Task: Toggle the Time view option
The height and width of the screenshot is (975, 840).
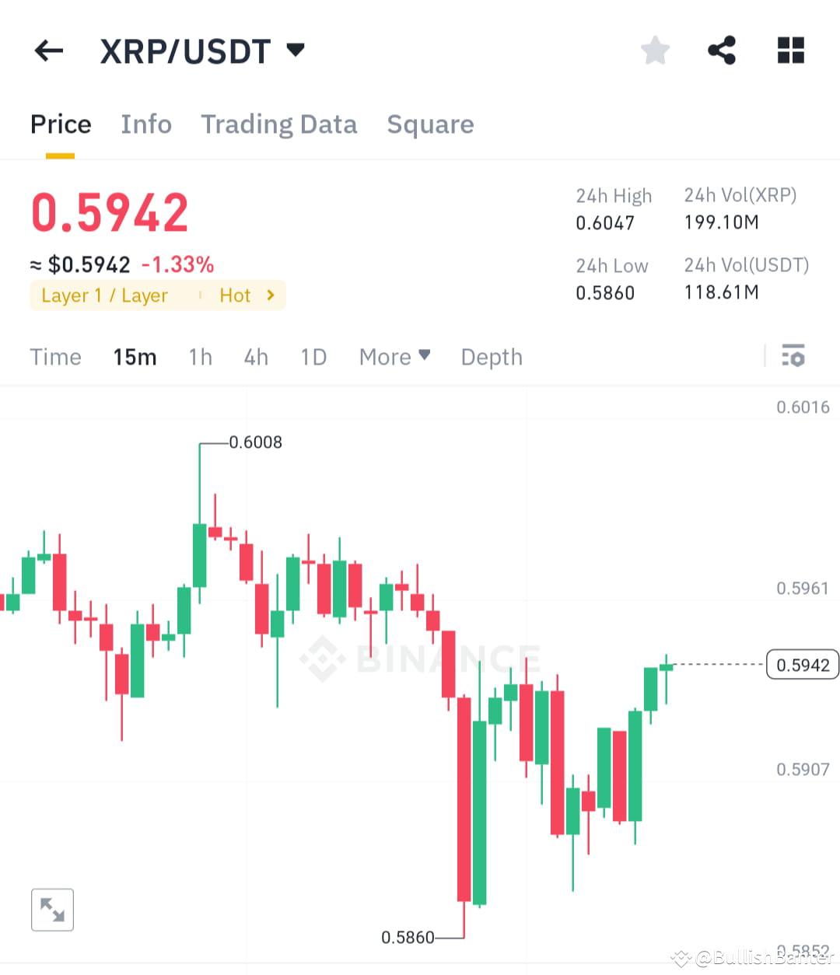Action: click(55, 356)
